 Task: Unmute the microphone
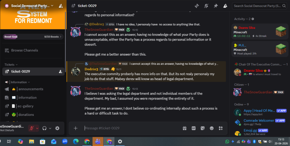tap(31, 128)
